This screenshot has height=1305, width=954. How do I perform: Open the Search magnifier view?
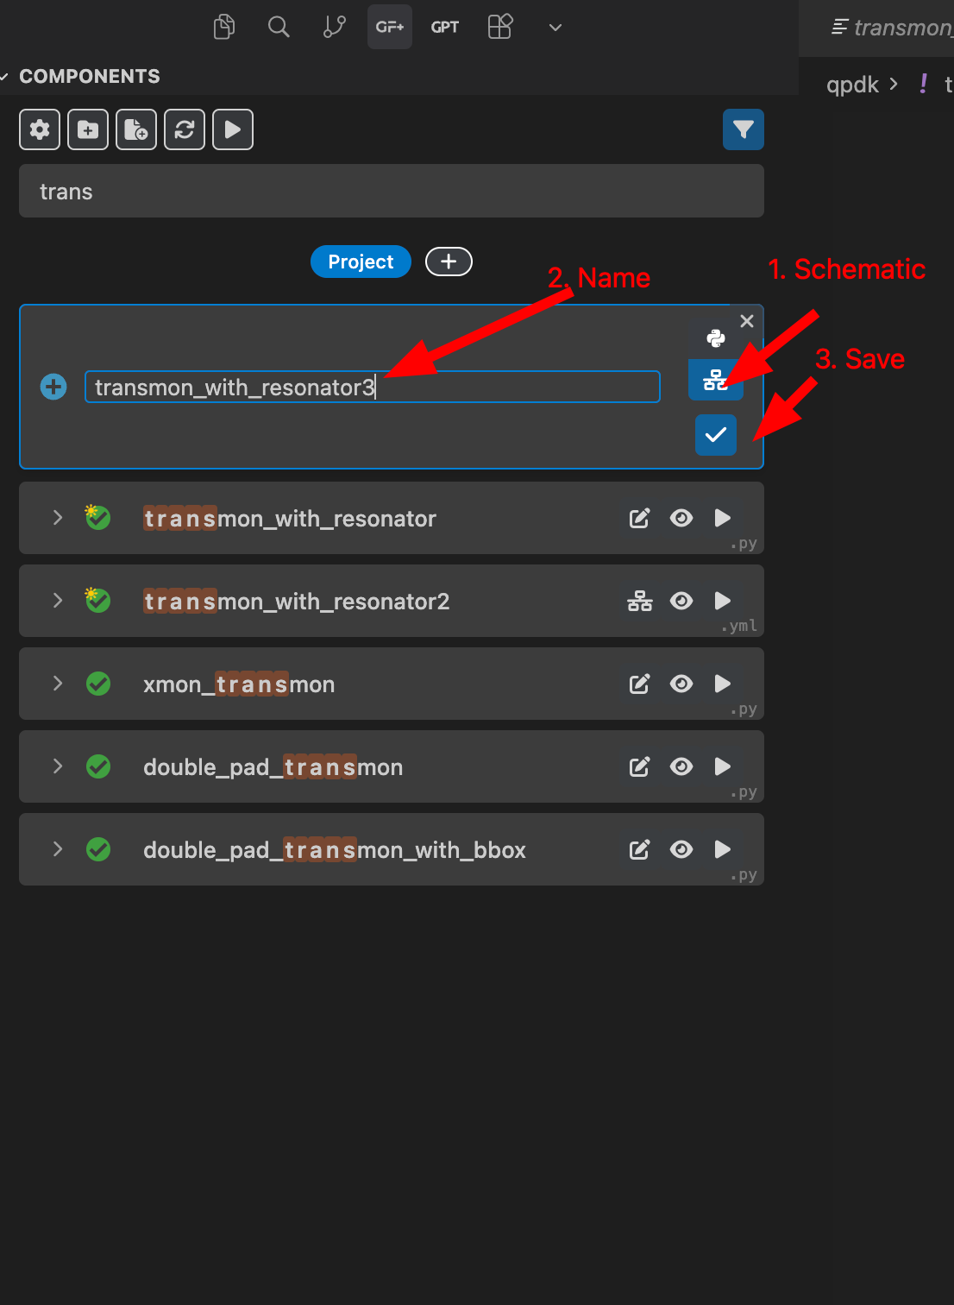(x=279, y=27)
